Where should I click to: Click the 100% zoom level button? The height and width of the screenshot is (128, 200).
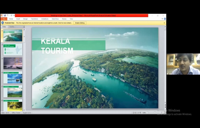144,113
